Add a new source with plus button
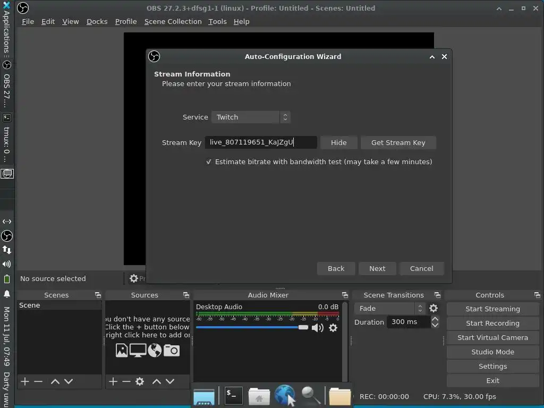 coord(113,381)
